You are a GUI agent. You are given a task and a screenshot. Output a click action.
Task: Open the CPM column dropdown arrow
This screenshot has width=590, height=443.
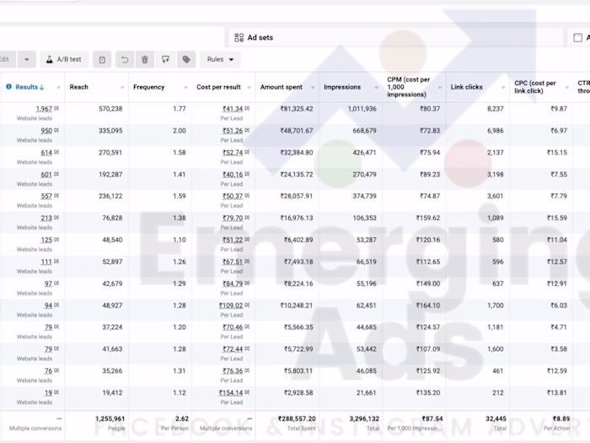pyautogui.click(x=440, y=88)
